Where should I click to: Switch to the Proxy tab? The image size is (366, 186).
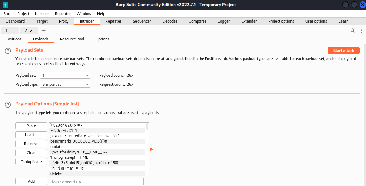64,21
